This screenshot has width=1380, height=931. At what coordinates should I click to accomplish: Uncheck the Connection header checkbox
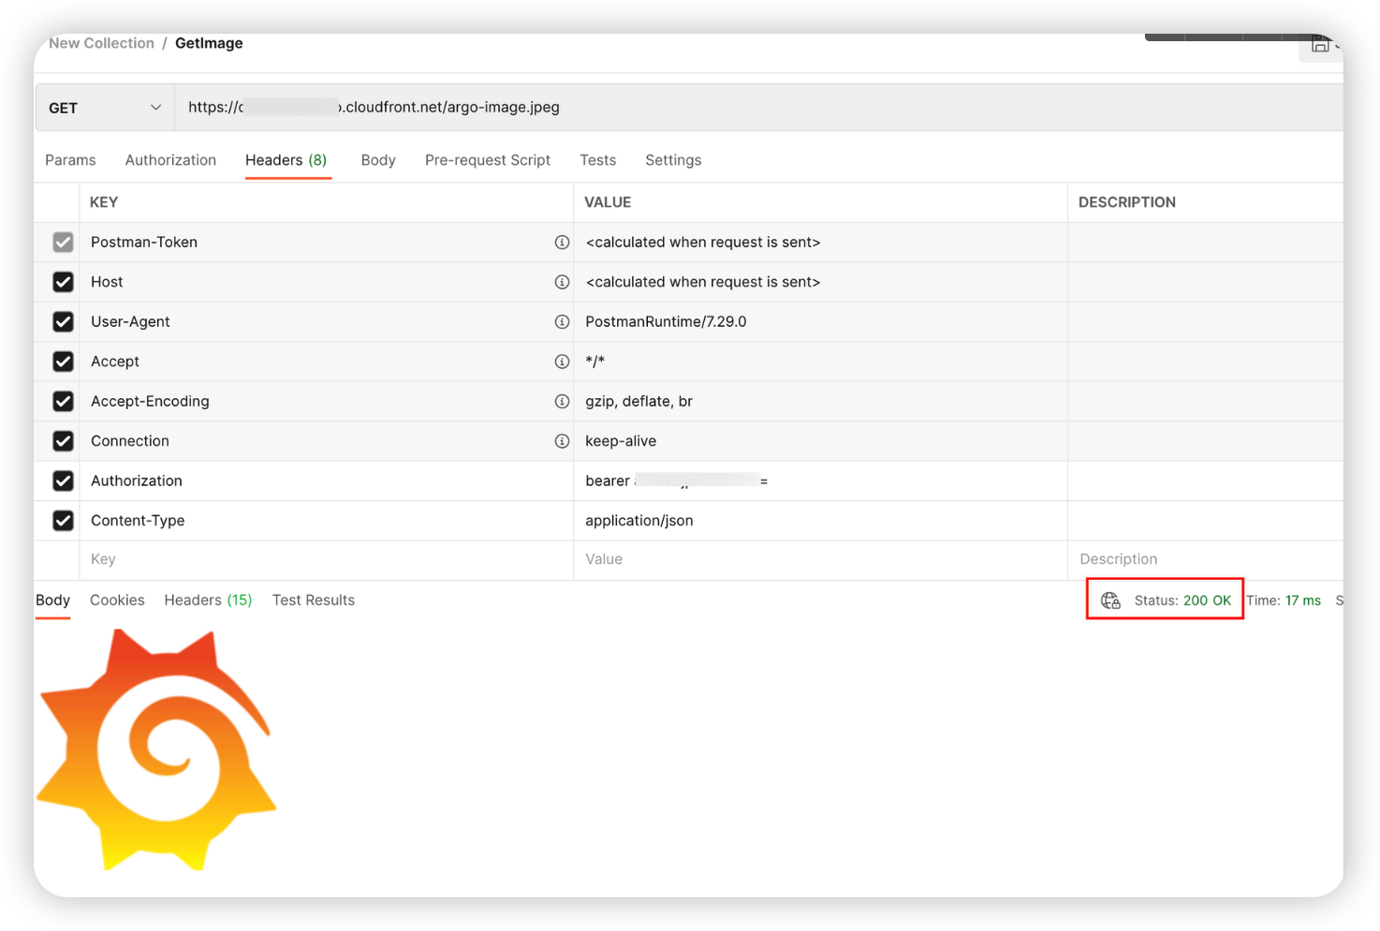coord(63,441)
